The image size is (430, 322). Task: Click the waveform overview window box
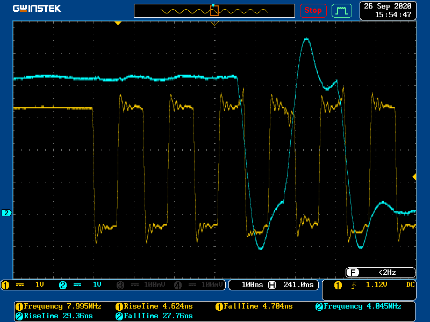(214, 11)
